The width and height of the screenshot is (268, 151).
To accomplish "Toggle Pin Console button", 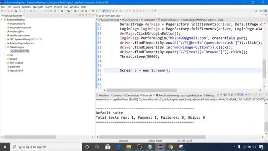I will tap(246, 95).
